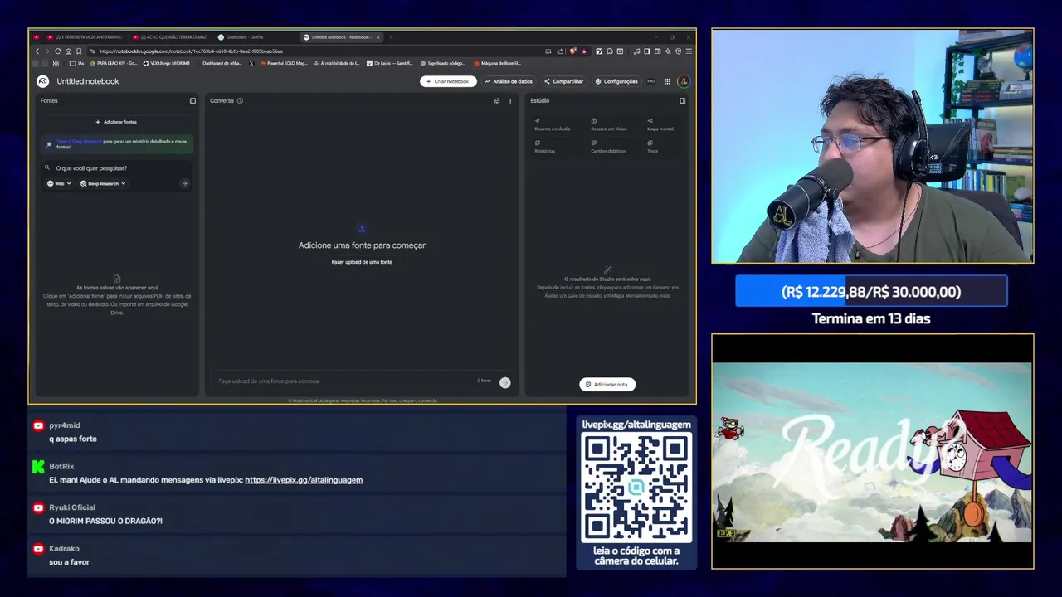Open the livepix.gg/altalinguagem chat link
The image size is (1062, 597).
pos(304,480)
